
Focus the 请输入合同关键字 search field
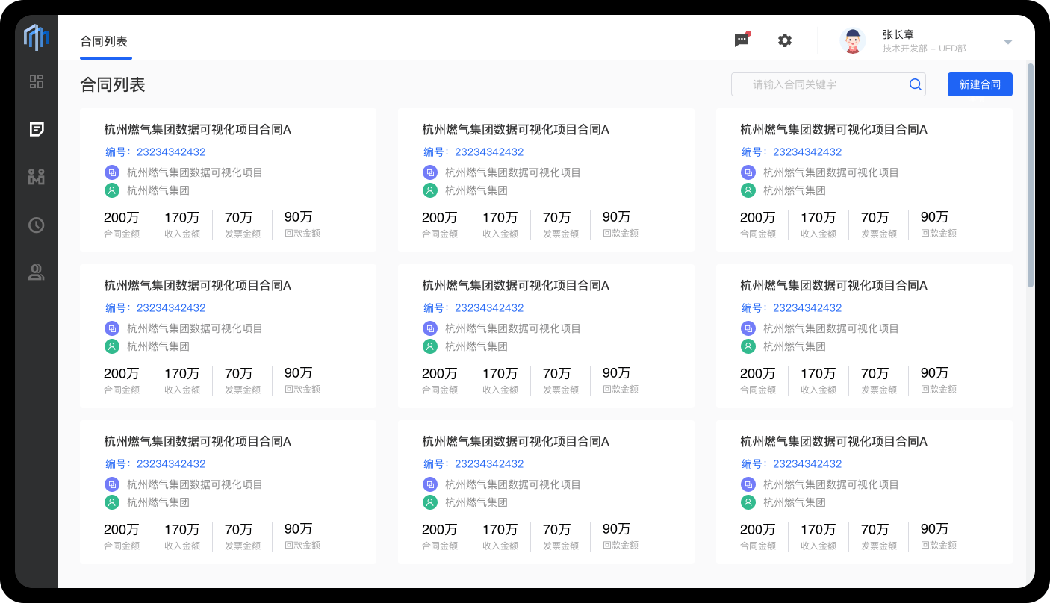(x=828, y=84)
